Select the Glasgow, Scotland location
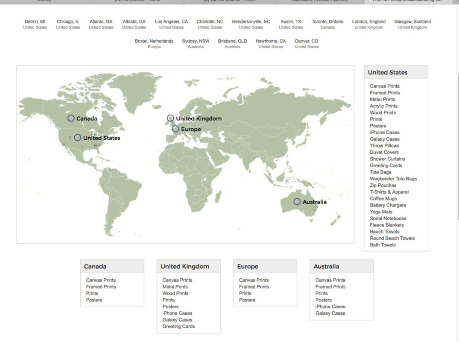The image size is (459, 342). 412,24
